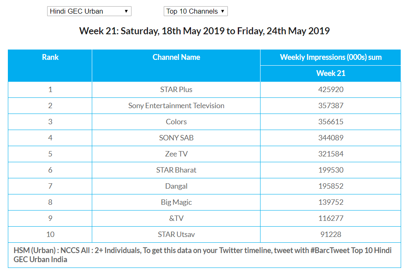The image size is (404, 277).
Task: Click the Big Magic channel name
Action: pos(176,202)
